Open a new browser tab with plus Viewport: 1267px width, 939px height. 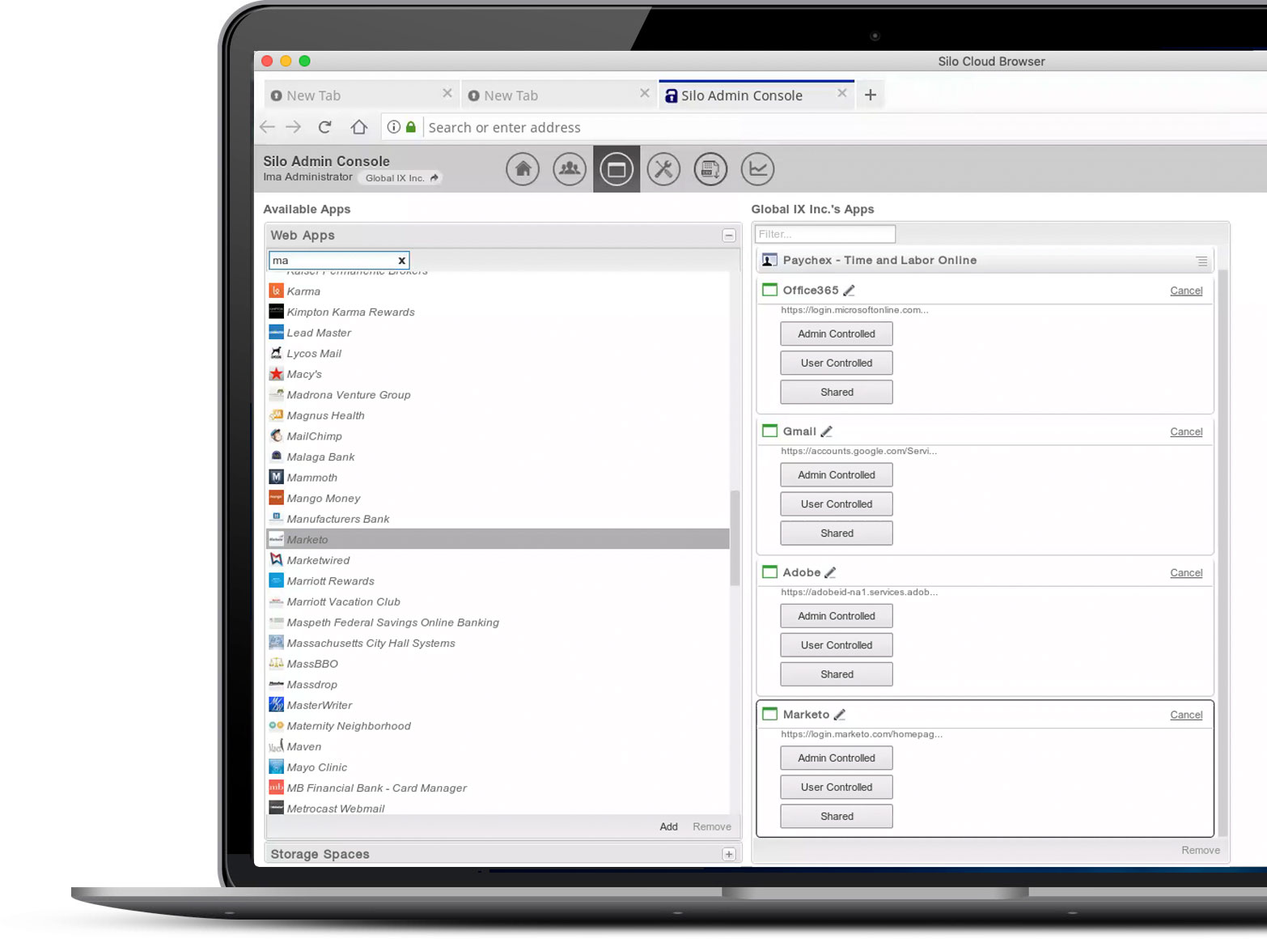click(x=871, y=95)
